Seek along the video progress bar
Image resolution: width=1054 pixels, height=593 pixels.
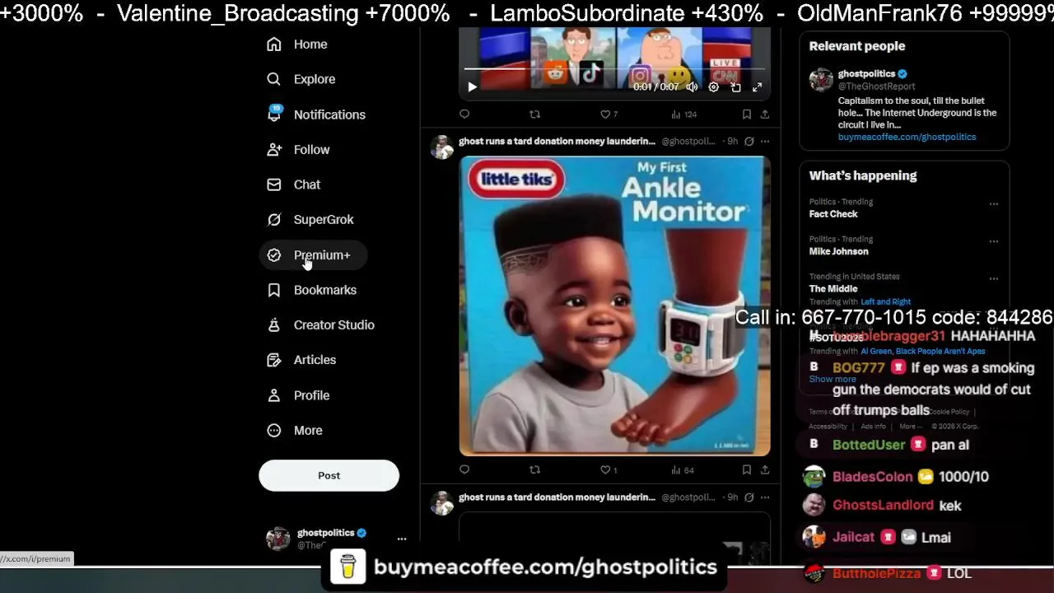coord(614,69)
